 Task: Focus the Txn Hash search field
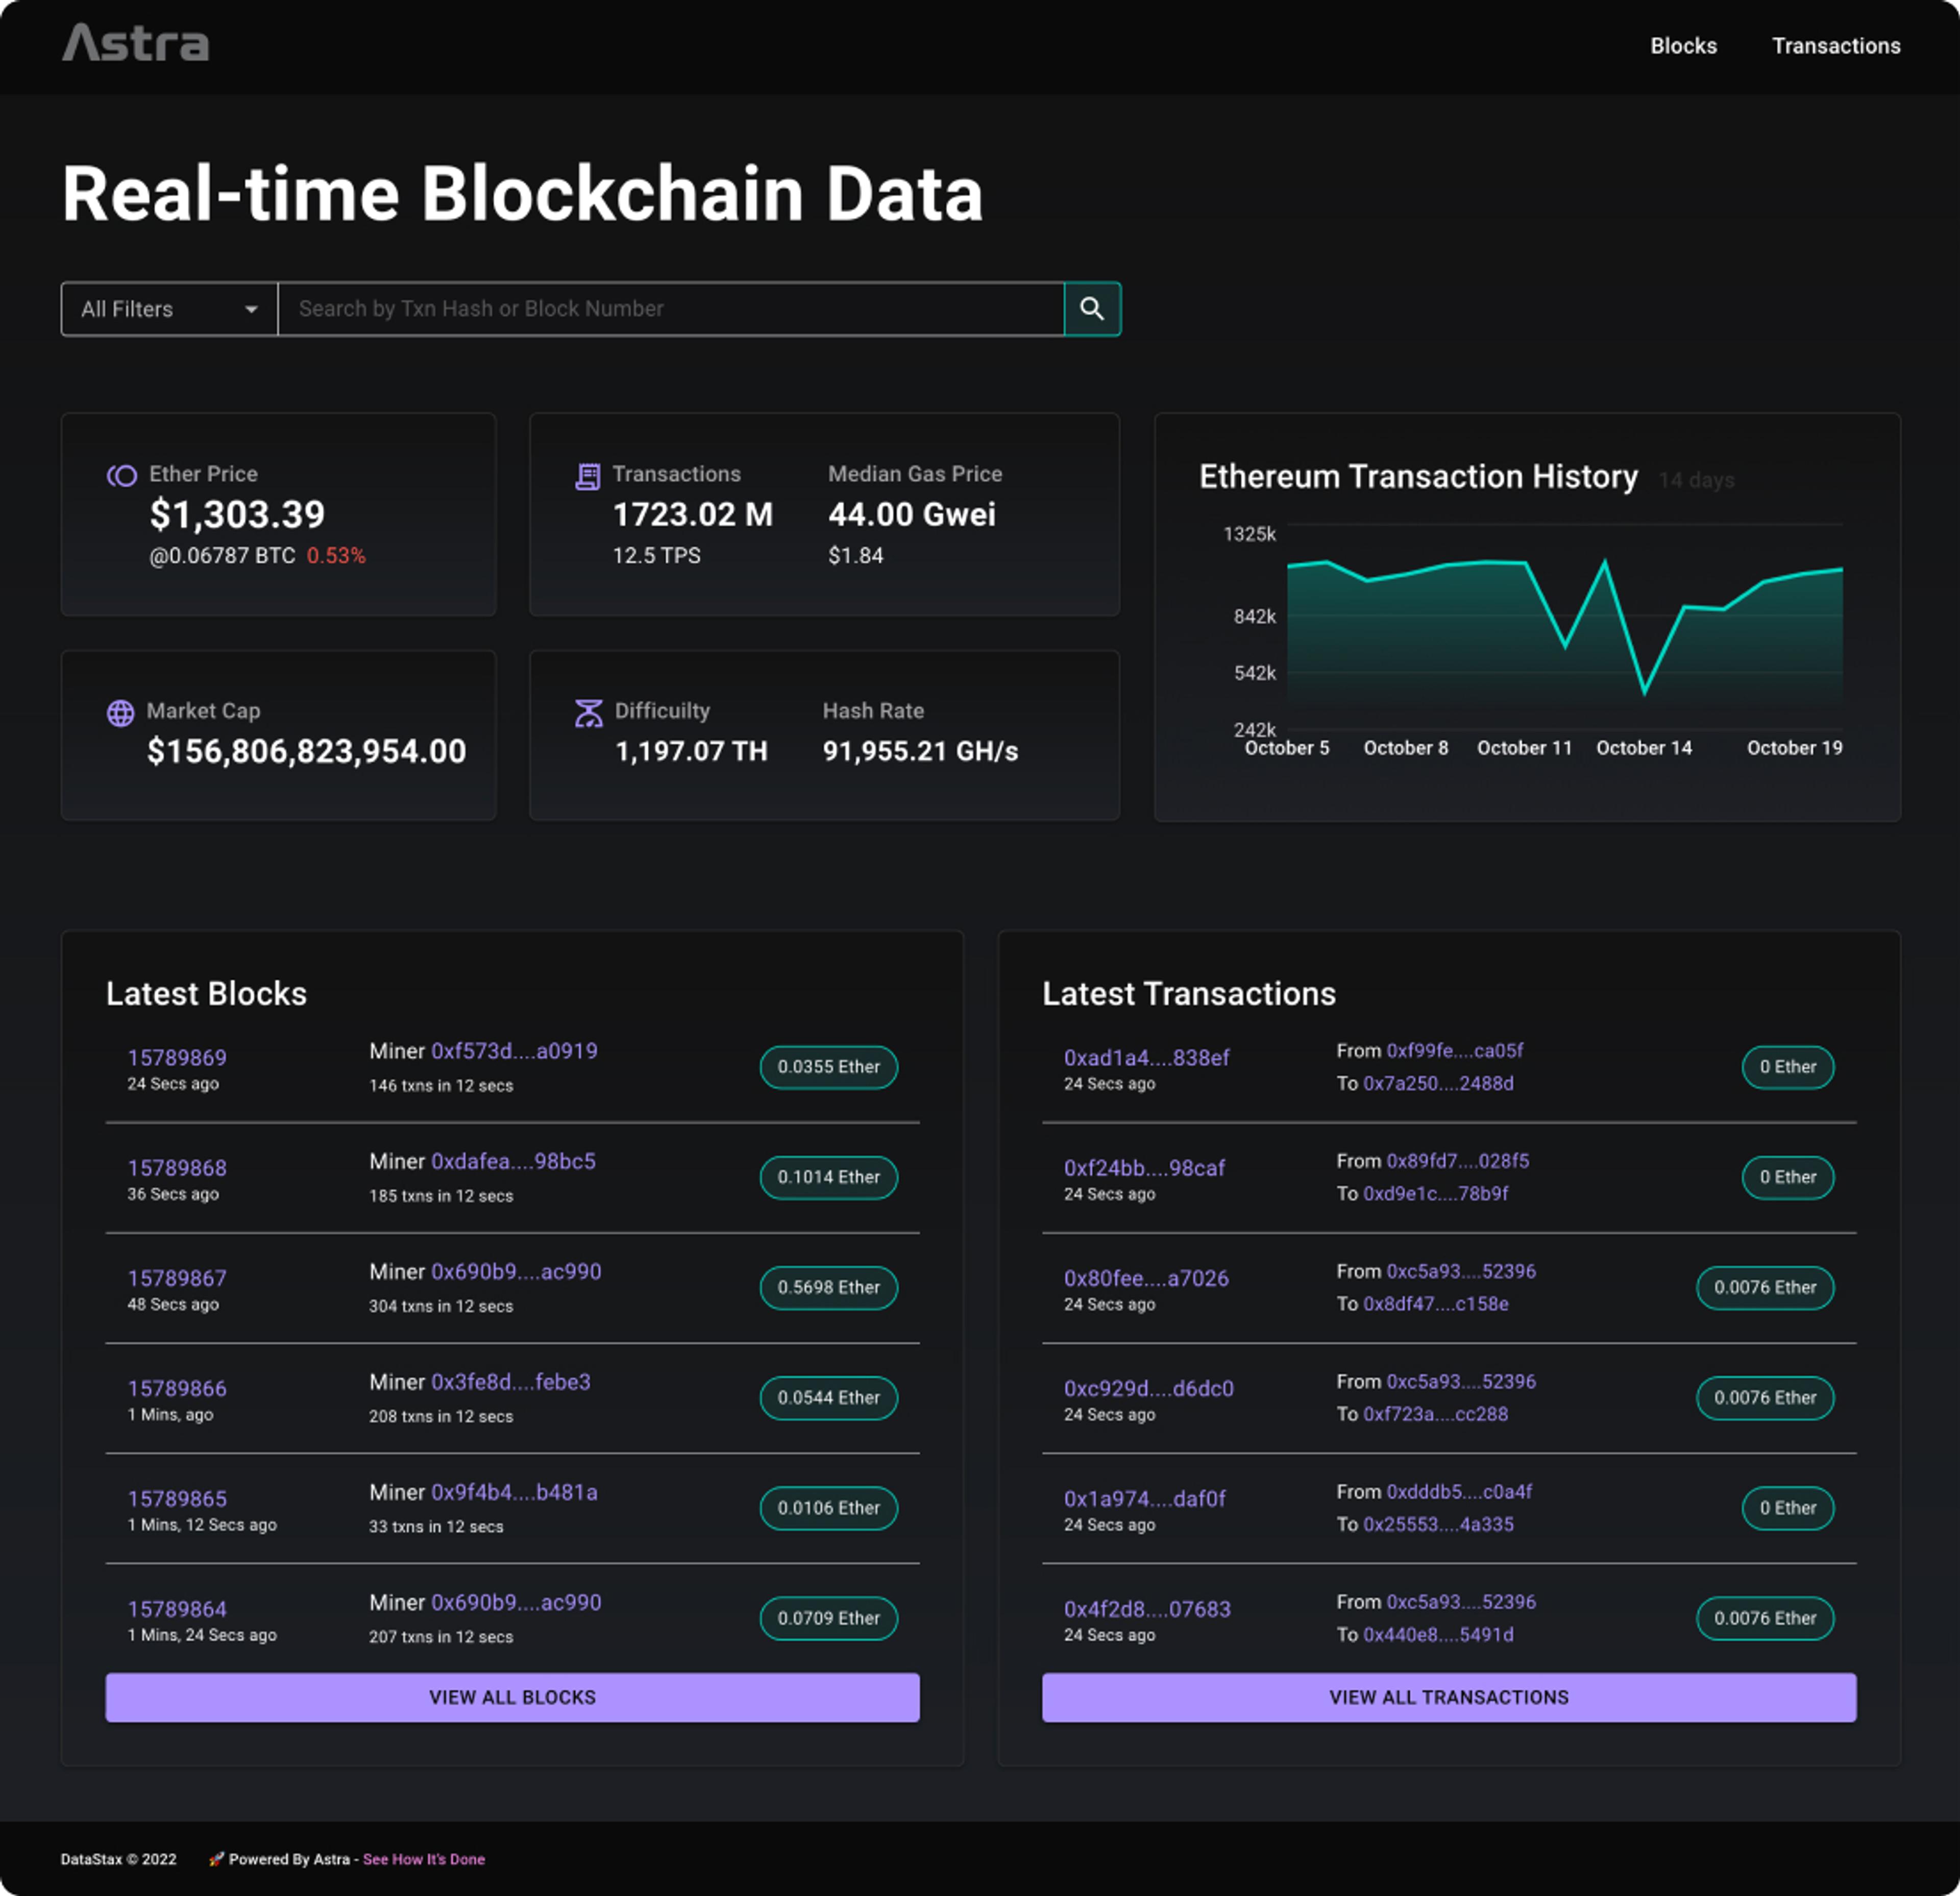[670, 309]
